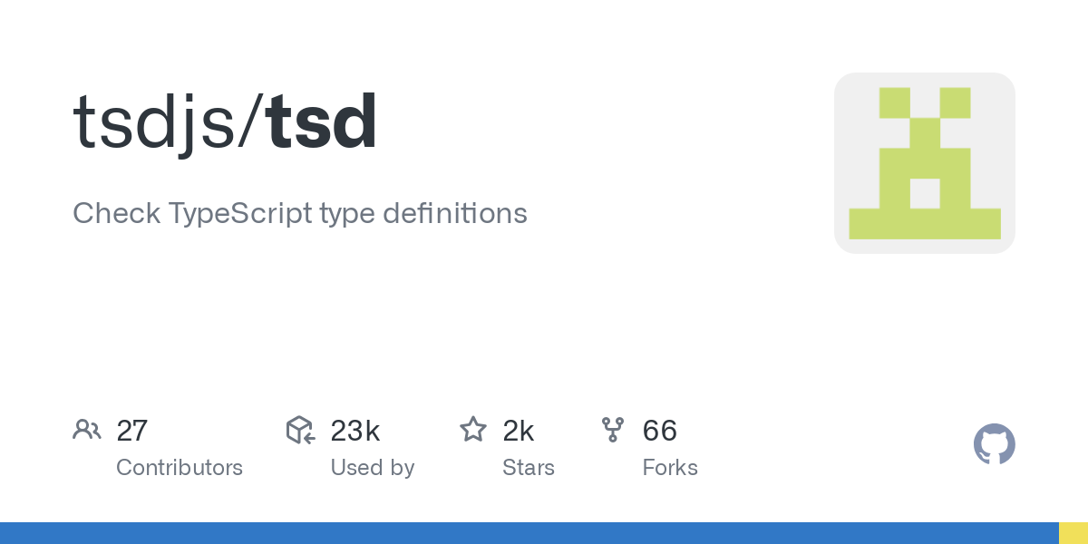Click the 2k stars count
Image resolution: width=1088 pixels, height=544 pixels.
tap(519, 431)
